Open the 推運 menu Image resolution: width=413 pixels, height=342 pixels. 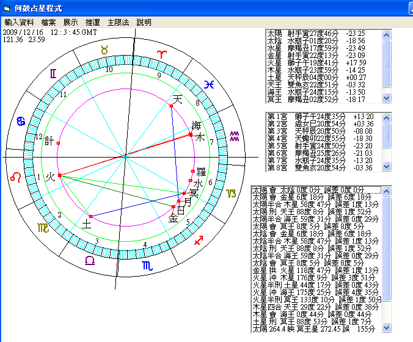pos(93,23)
